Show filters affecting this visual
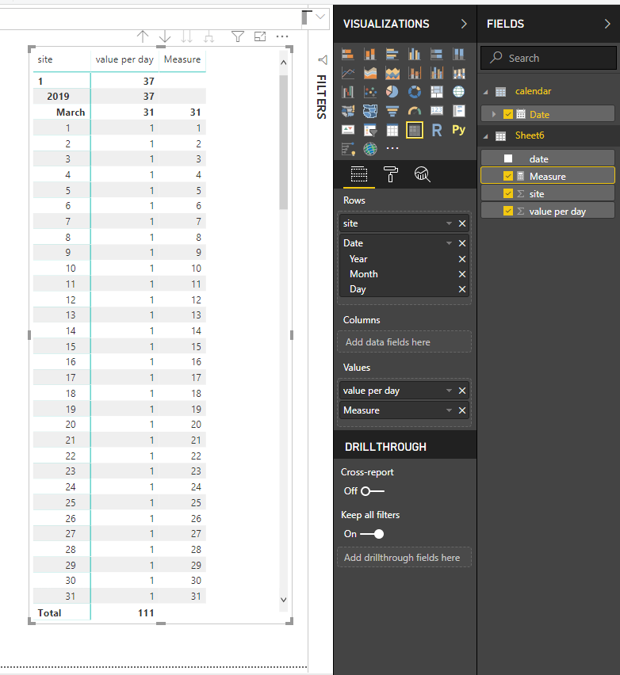Image resolution: width=620 pixels, height=675 pixels. pyautogui.click(x=238, y=36)
